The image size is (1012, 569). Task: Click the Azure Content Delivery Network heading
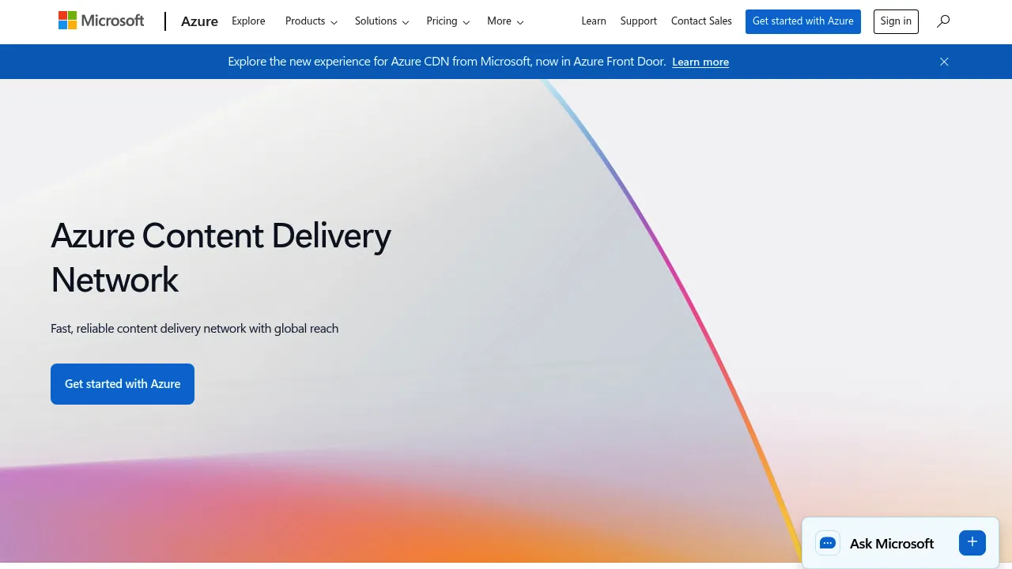pos(221,258)
